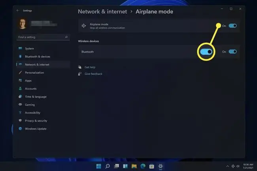The width and height of the screenshot is (257, 171).
Task: Open the clock and date in the taskbar
Action: point(248,166)
